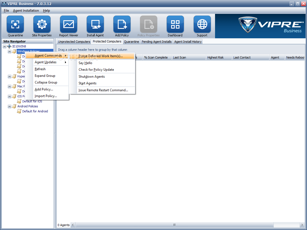The image size is (307, 230).
Task: Expand the Agent Updates submenu arrow
Action: (x=66, y=62)
